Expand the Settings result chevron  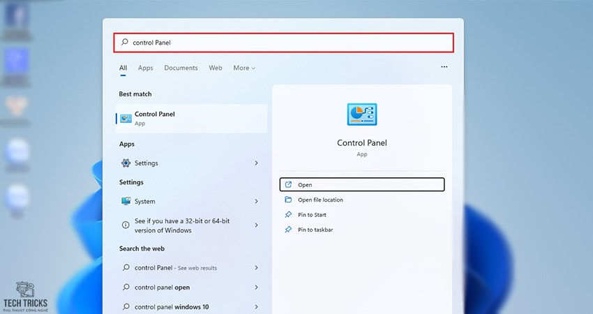[256, 163]
